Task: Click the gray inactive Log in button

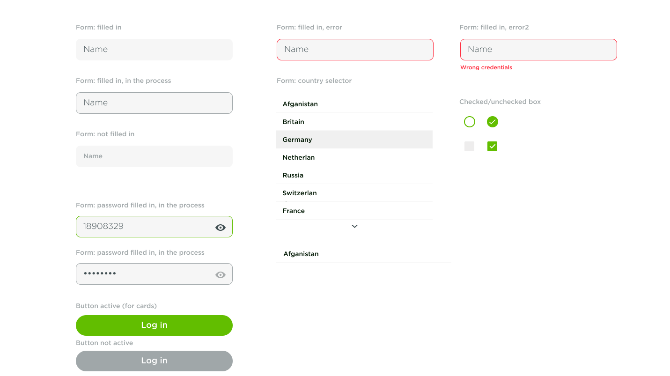Action: click(154, 361)
